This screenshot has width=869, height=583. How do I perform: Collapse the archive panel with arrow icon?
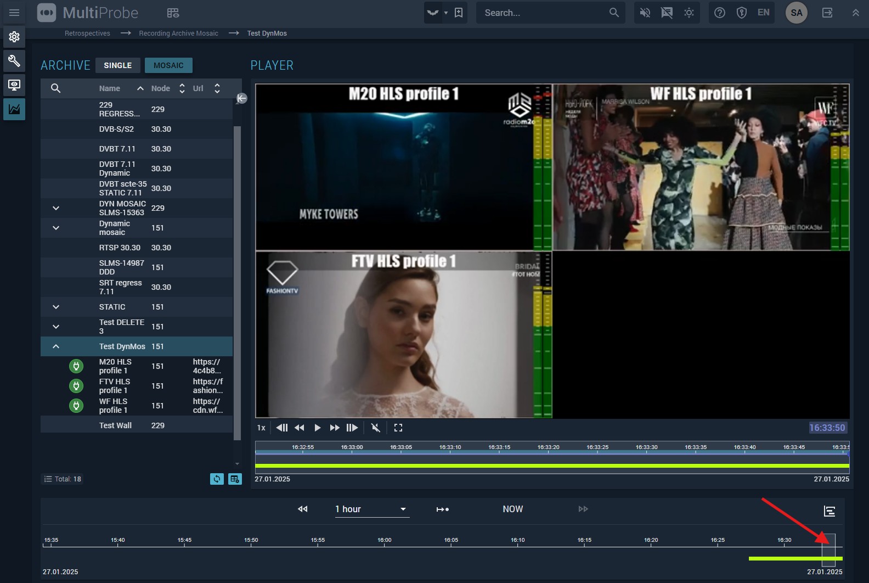coord(241,98)
